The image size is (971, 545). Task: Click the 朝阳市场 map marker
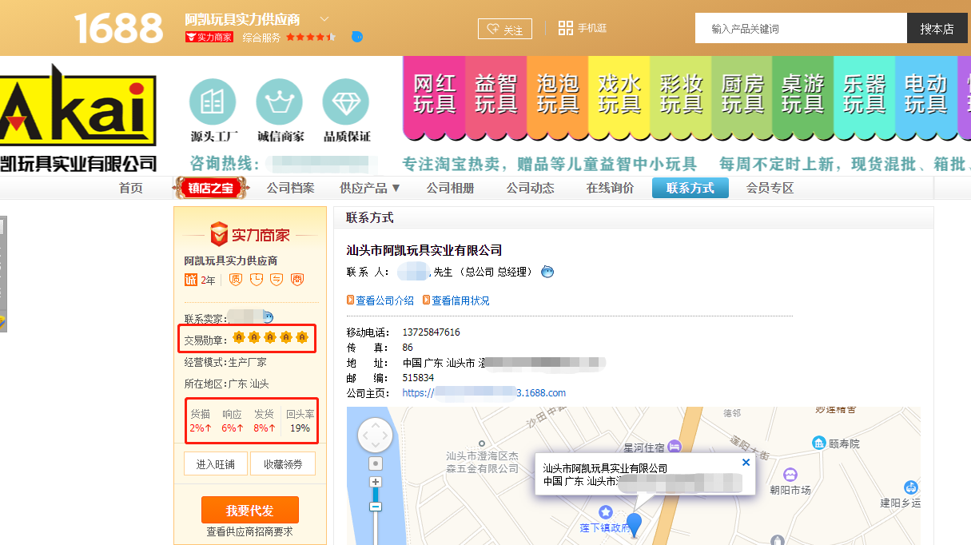[790, 475]
